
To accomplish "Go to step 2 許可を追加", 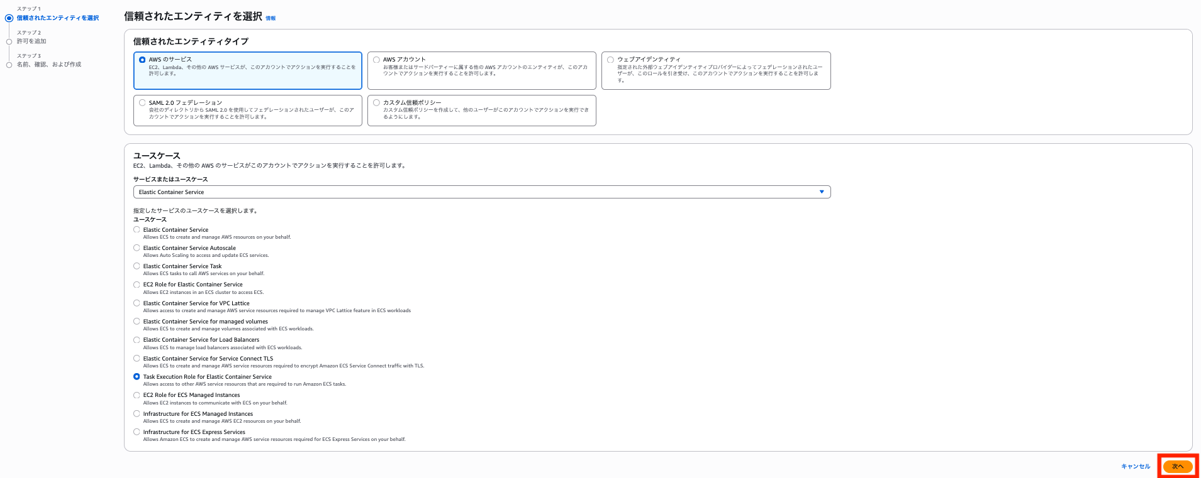I will (x=31, y=41).
